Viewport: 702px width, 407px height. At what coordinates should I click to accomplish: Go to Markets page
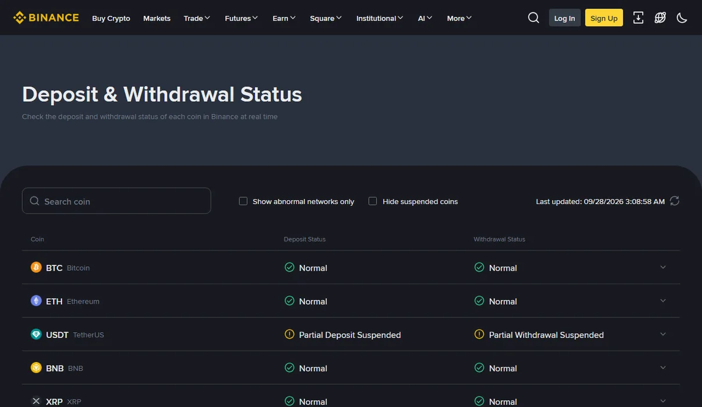[x=157, y=18]
